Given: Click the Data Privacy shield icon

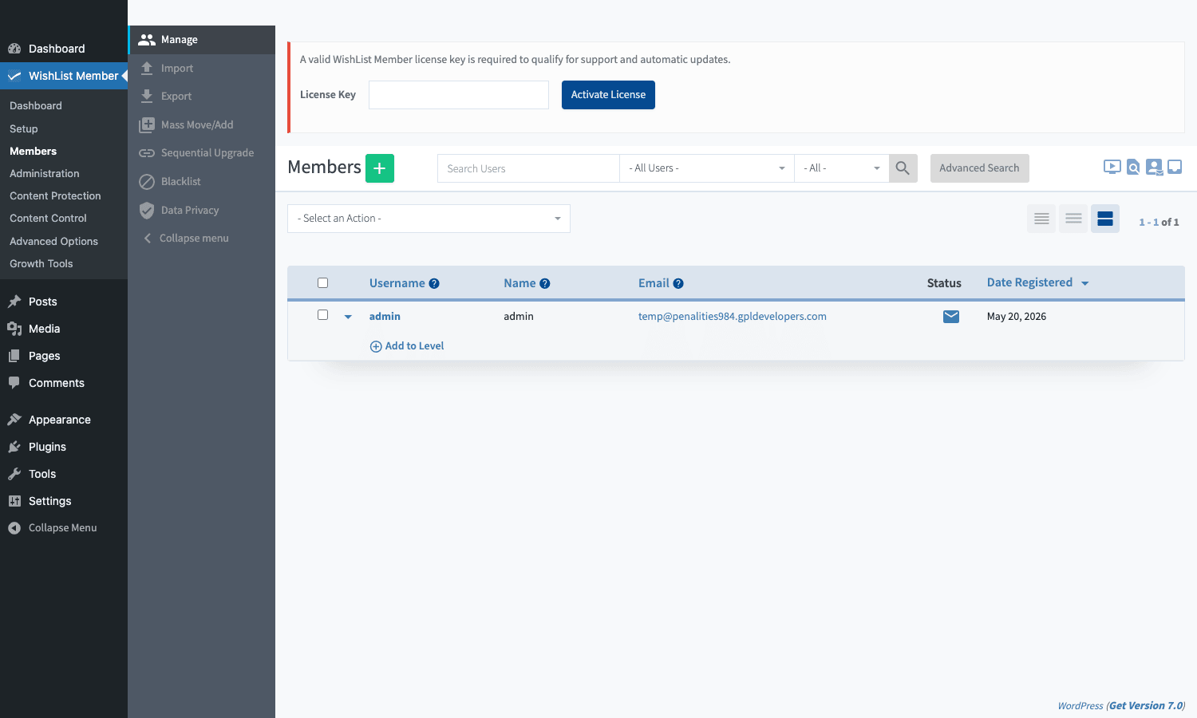Looking at the screenshot, I should tap(147, 210).
